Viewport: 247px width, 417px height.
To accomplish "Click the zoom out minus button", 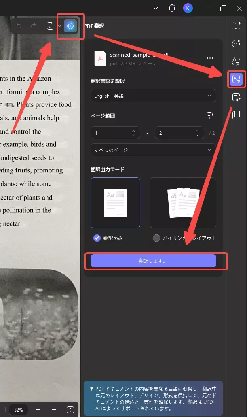I will (x=38, y=410).
